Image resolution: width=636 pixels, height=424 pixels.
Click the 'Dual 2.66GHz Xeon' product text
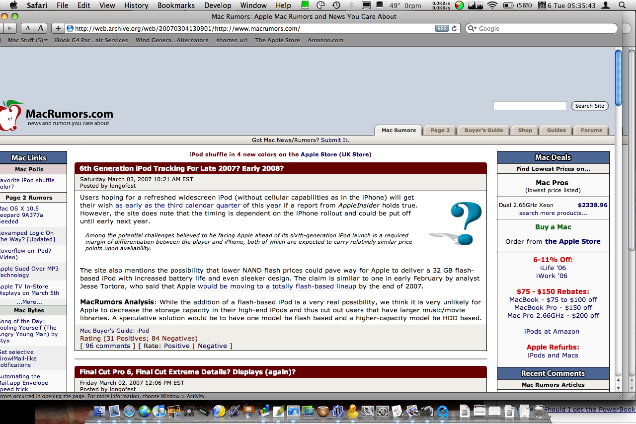(x=526, y=205)
